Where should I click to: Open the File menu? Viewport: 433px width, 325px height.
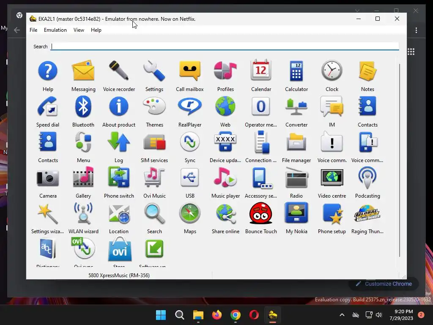[33, 30]
